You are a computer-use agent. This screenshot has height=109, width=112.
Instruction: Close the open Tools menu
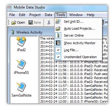click(x=61, y=15)
